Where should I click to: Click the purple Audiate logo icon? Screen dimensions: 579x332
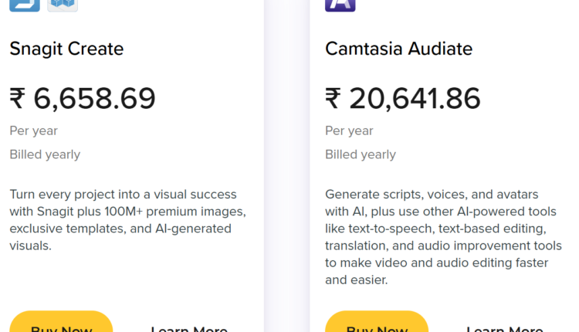click(340, 4)
